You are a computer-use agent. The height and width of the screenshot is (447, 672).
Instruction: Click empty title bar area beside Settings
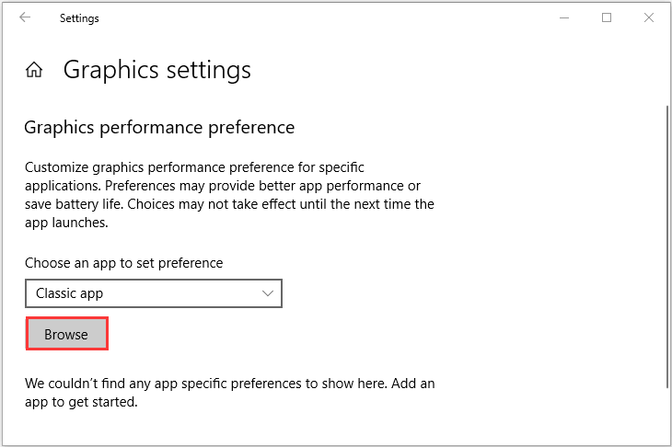click(326, 18)
